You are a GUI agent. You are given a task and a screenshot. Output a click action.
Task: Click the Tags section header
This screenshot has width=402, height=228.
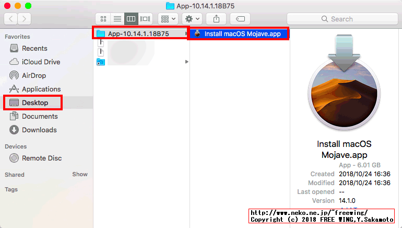tap(11, 189)
